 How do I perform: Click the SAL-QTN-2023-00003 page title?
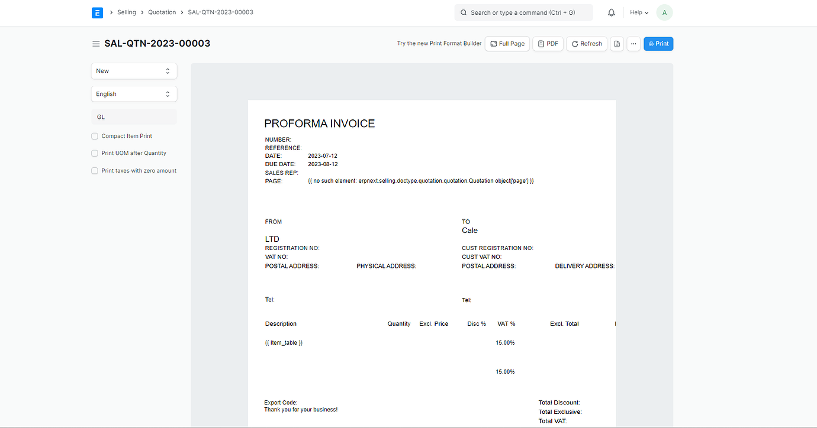coord(157,44)
